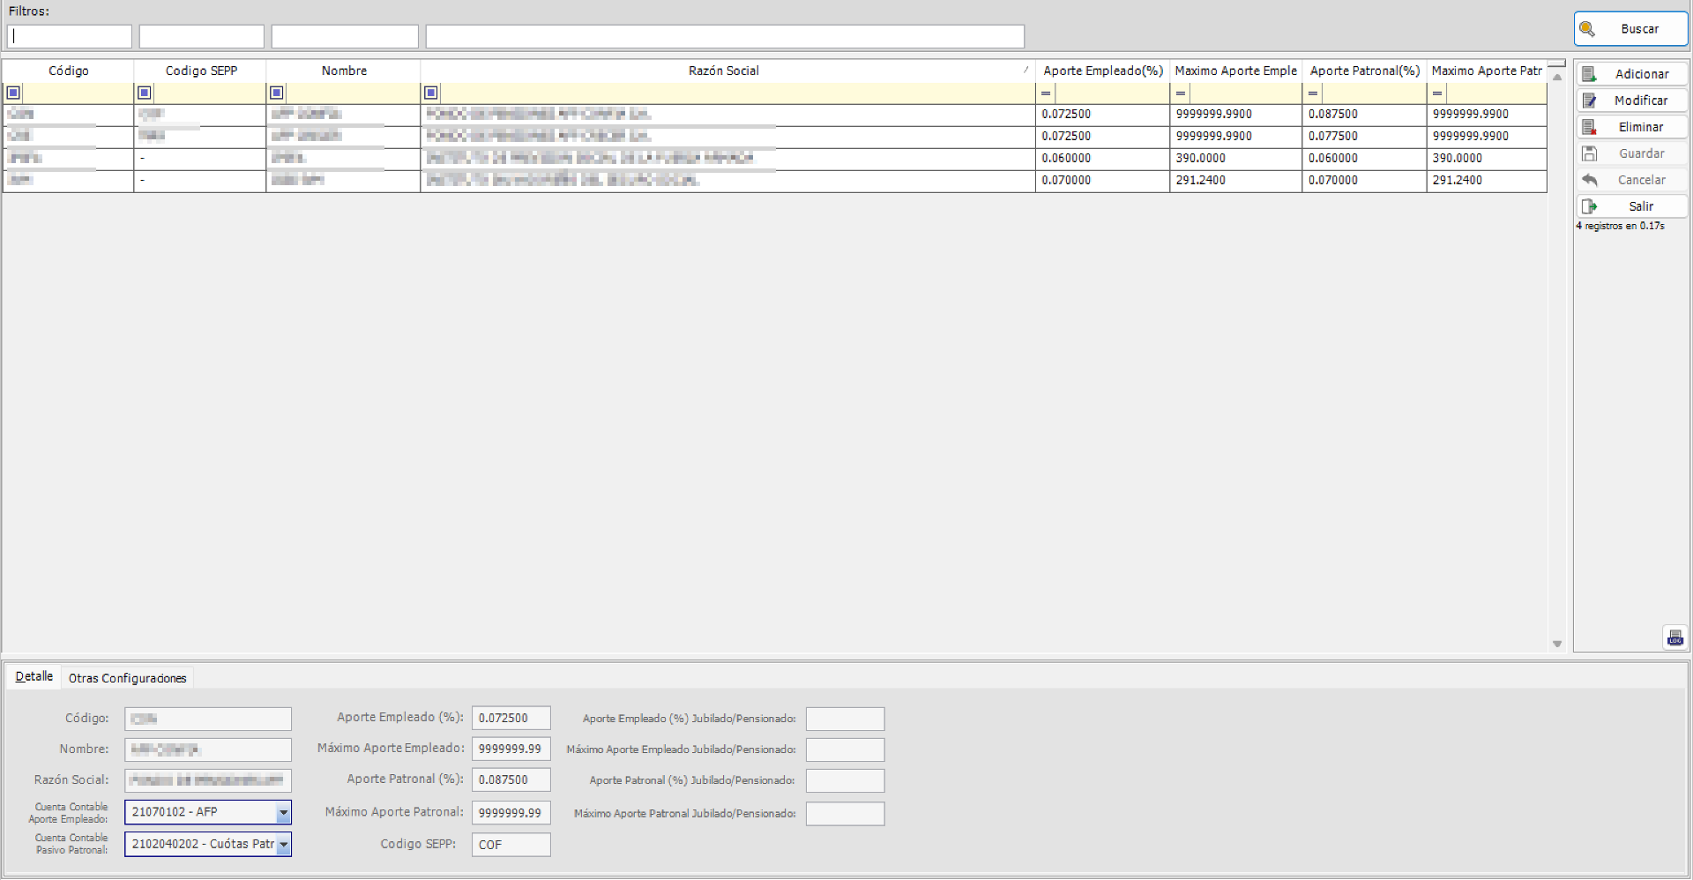Select the Detalle tab
The width and height of the screenshot is (1693, 880).
[x=34, y=675]
